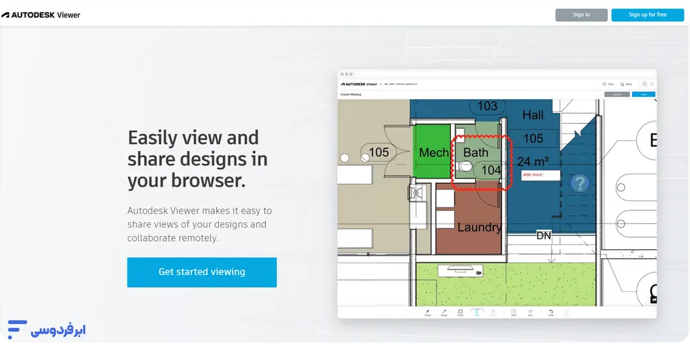Click the '24 m²' area text
690x347 pixels.
point(533,162)
